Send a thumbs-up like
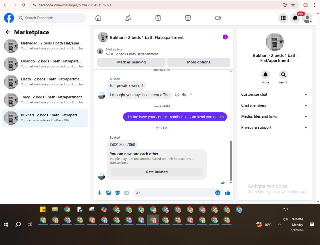This screenshot has height=245, width=320. (228, 193)
